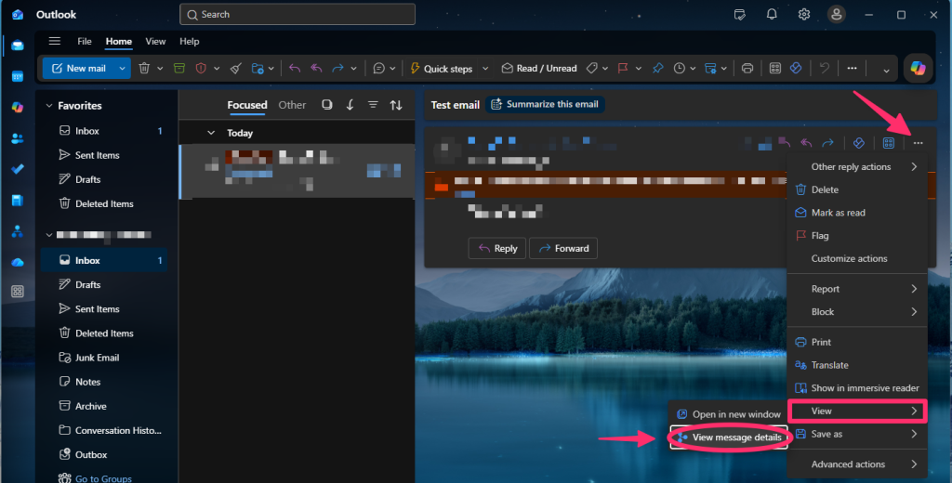
Task: Switch to the Other inbox tab
Action: pyautogui.click(x=292, y=105)
